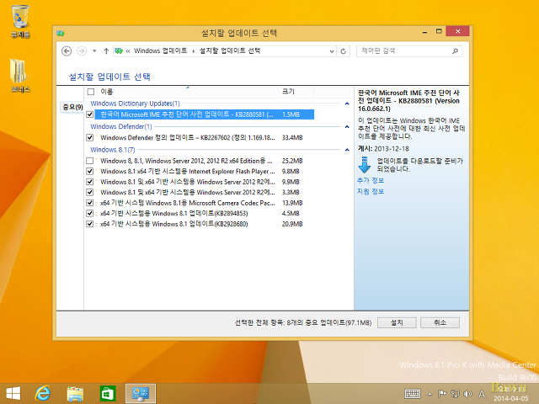The image size is (539, 404).
Task: Open the Windows Start button
Action: pos(13,393)
